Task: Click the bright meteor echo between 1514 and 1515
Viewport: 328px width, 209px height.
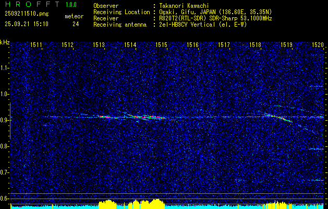Action: pos(147,117)
